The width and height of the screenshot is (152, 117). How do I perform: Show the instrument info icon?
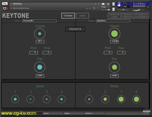coord(108,4)
